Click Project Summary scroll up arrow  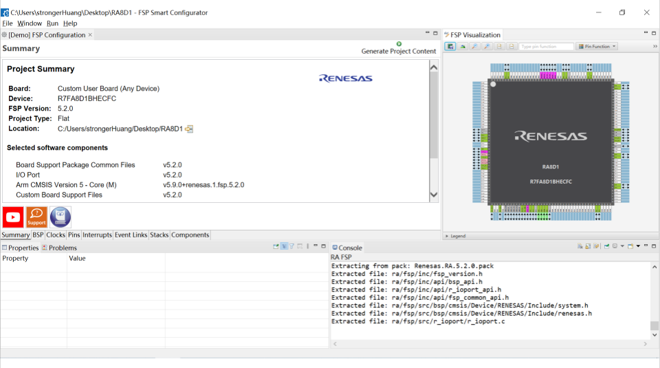(434, 67)
